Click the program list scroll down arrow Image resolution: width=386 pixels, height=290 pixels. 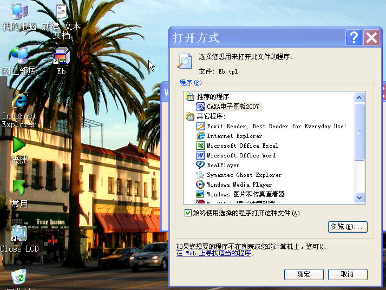tap(359, 198)
